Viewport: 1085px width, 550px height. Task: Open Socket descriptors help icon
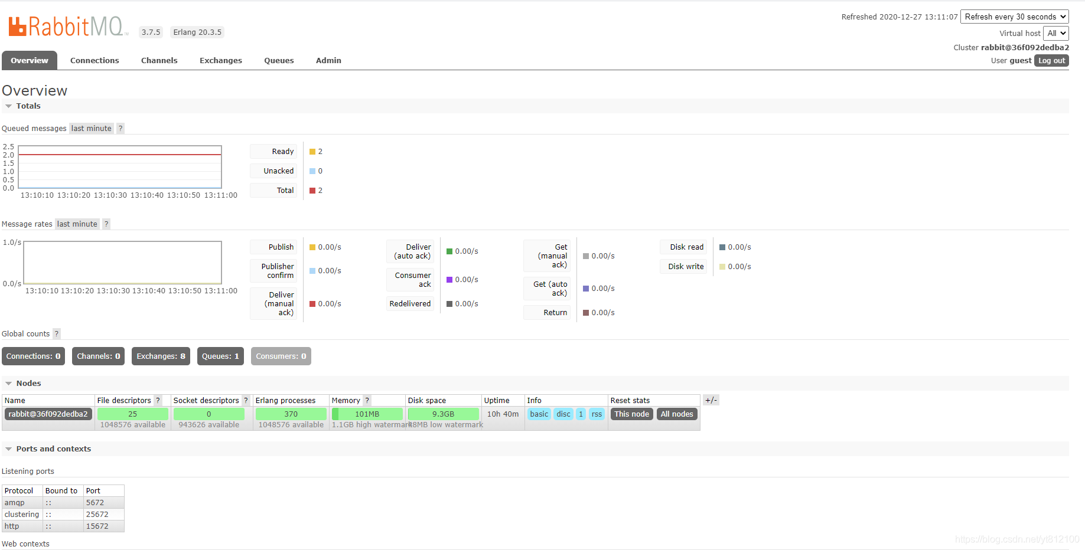[246, 400]
